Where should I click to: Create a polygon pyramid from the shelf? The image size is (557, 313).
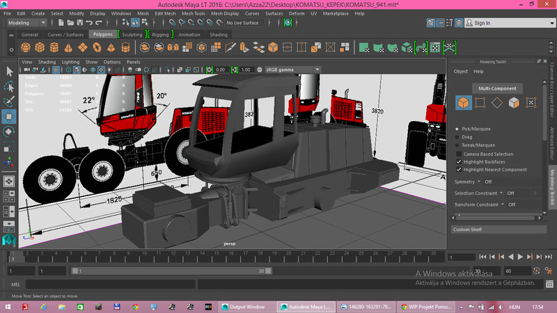111,47
